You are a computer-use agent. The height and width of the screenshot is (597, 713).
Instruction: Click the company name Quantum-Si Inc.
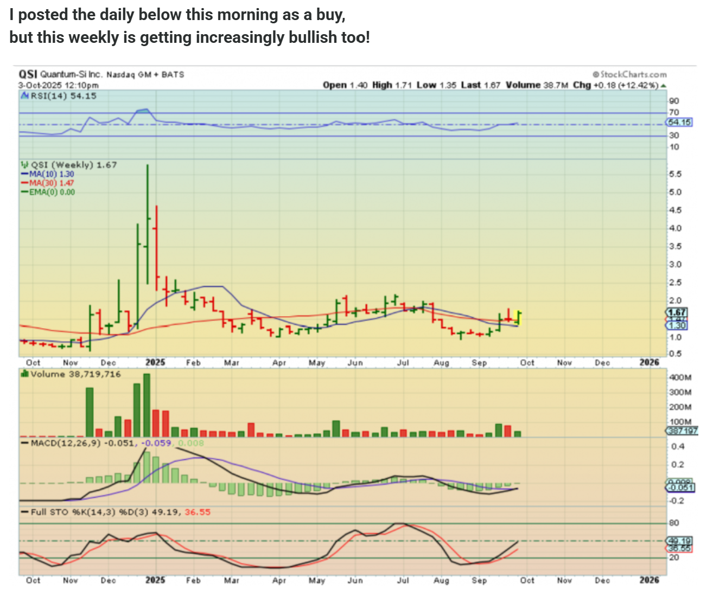(71, 74)
